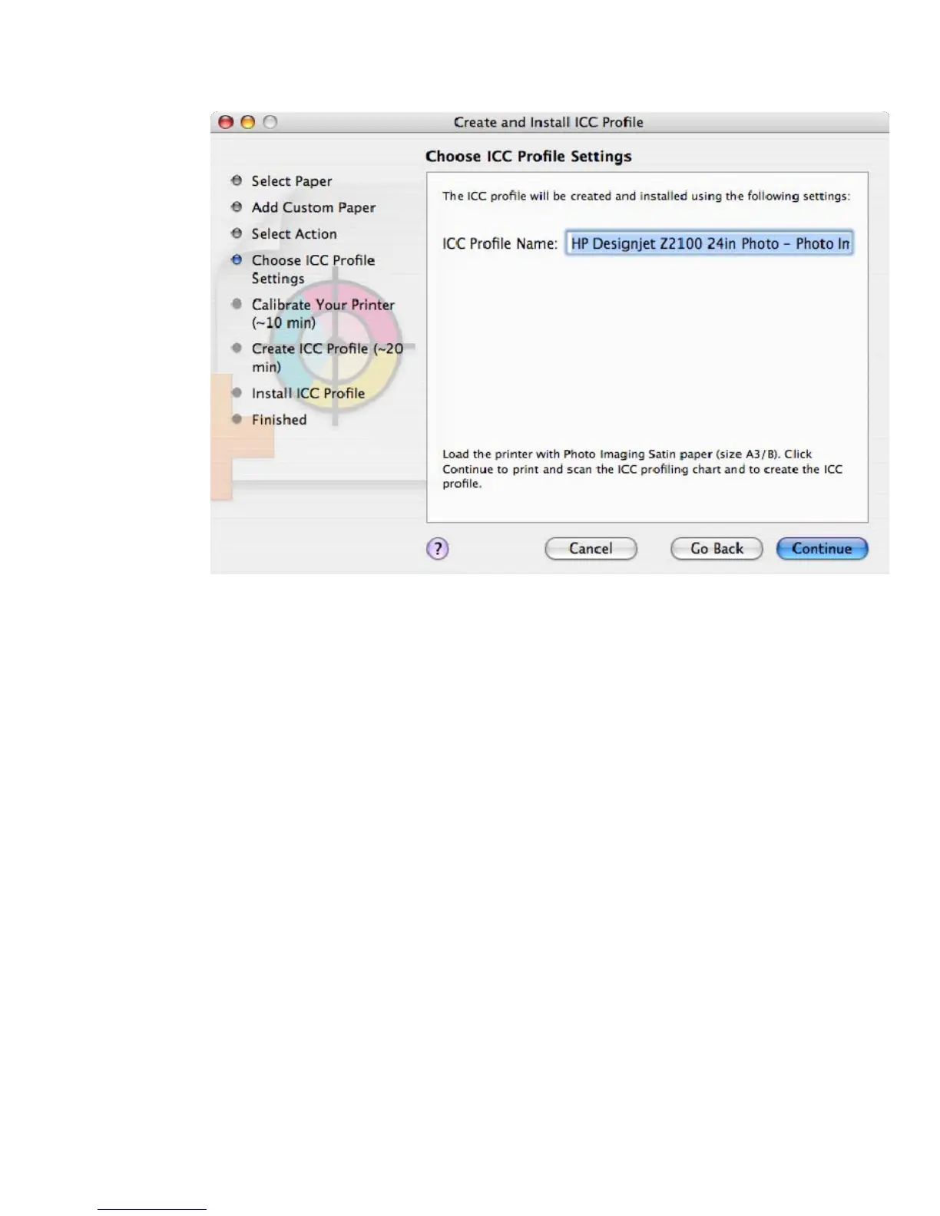This screenshot has width=940, height=1216.
Task: Click the Select Action step bullet
Action: pos(237,233)
